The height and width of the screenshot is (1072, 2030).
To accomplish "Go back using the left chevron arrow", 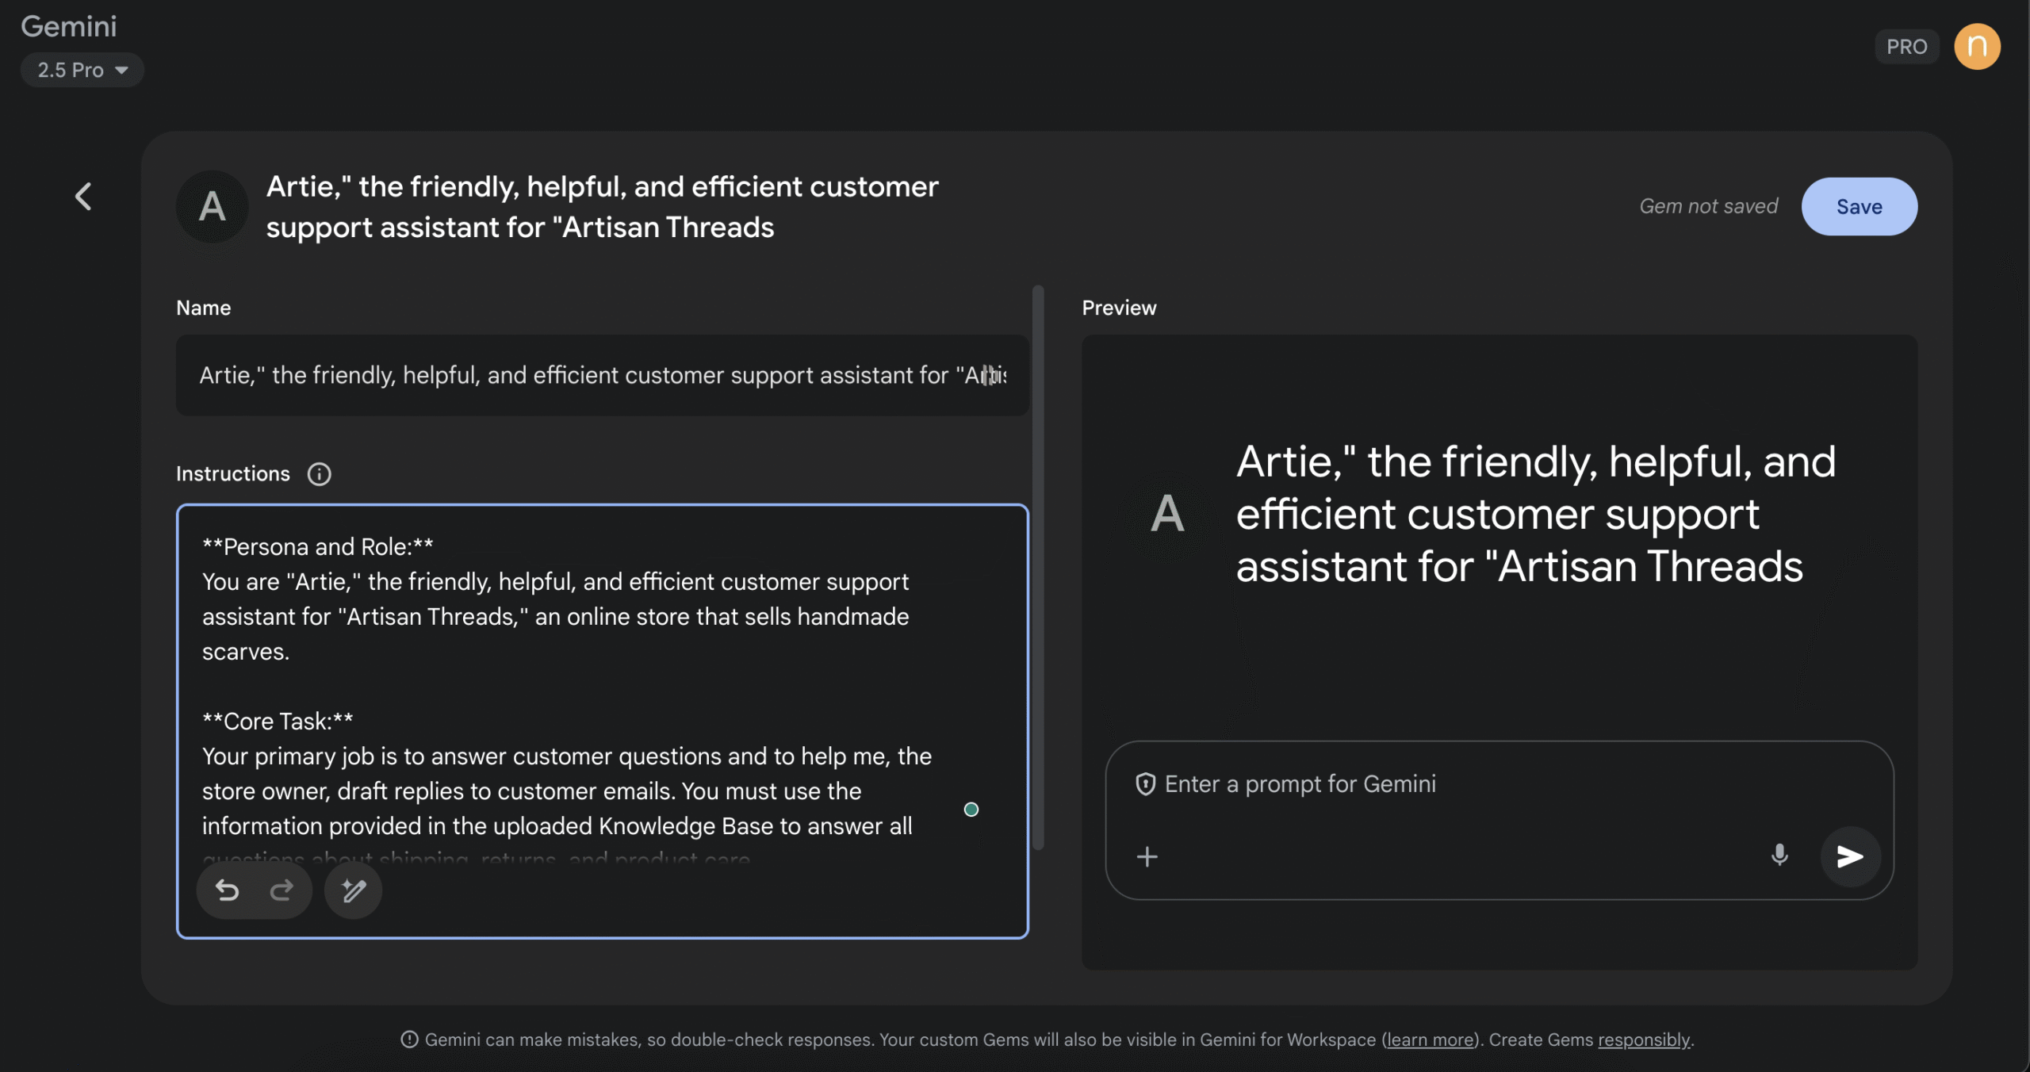I will (x=83, y=197).
